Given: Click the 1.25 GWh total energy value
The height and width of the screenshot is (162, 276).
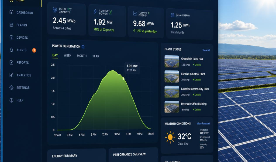Looking at the screenshot, I should click(180, 25).
